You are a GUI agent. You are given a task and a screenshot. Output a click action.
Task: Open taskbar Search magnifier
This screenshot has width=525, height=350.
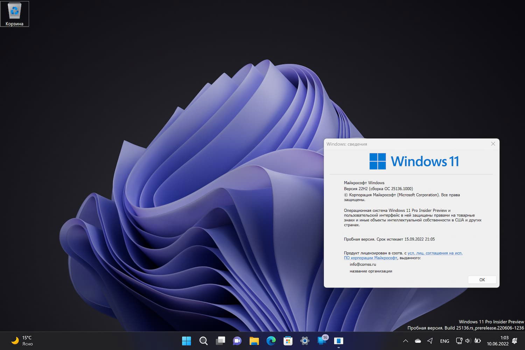203,341
